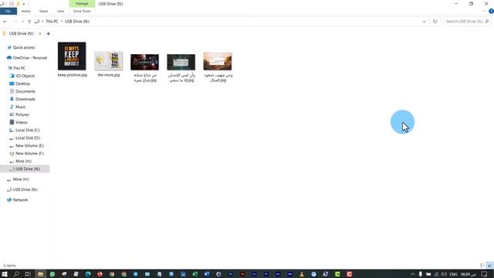Click This PC in the breadcrumb path
The image size is (494, 278).
point(52,22)
